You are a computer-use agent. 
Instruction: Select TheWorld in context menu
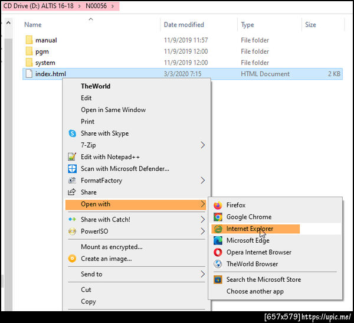96,86
